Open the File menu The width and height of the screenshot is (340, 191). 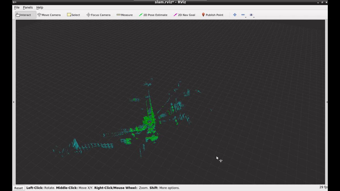[x=17, y=7]
